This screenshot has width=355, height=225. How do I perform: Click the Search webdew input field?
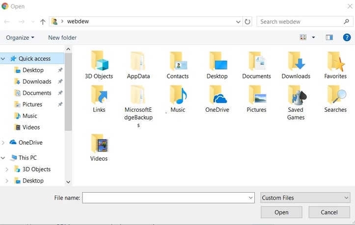tap(300, 22)
